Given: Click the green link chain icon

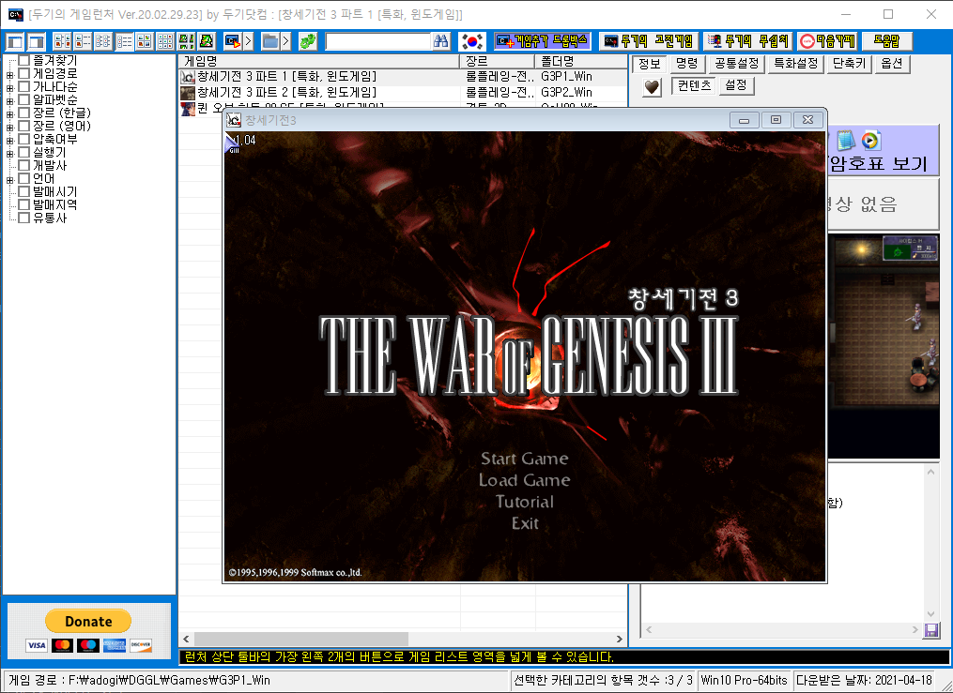Looking at the screenshot, I should click(308, 41).
